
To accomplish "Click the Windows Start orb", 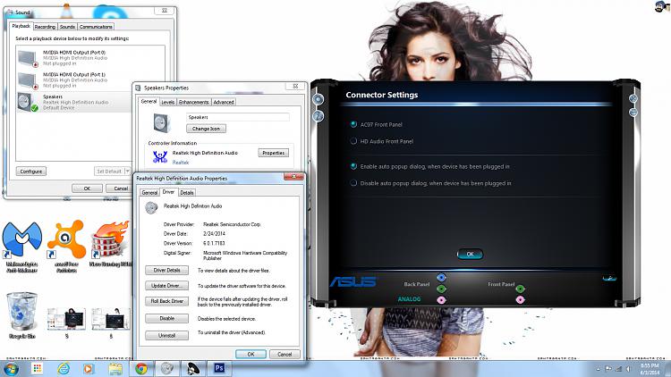I will pos(10,368).
